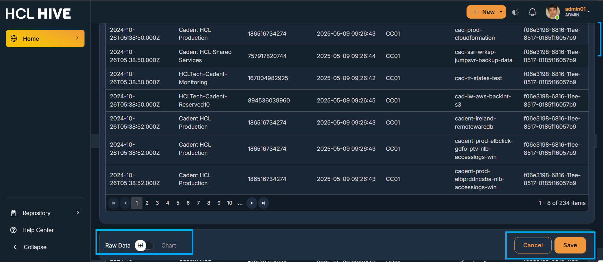Toggle the dark/light theme icon
603x262 pixels.
click(515, 12)
